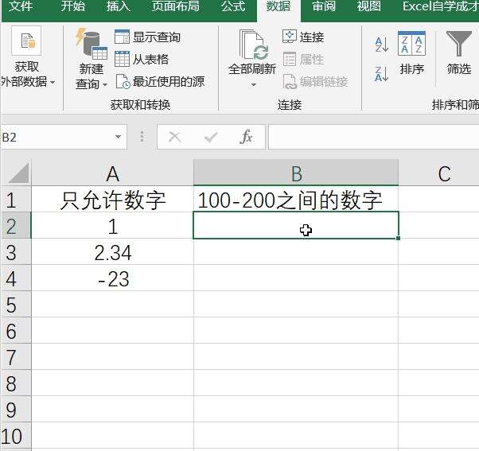Click the Insert Function fx icon
This screenshot has width=479, height=451.
tap(246, 137)
